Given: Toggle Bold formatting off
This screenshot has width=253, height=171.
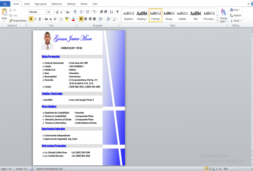Looking at the screenshot, I should click(x=31, y=19).
